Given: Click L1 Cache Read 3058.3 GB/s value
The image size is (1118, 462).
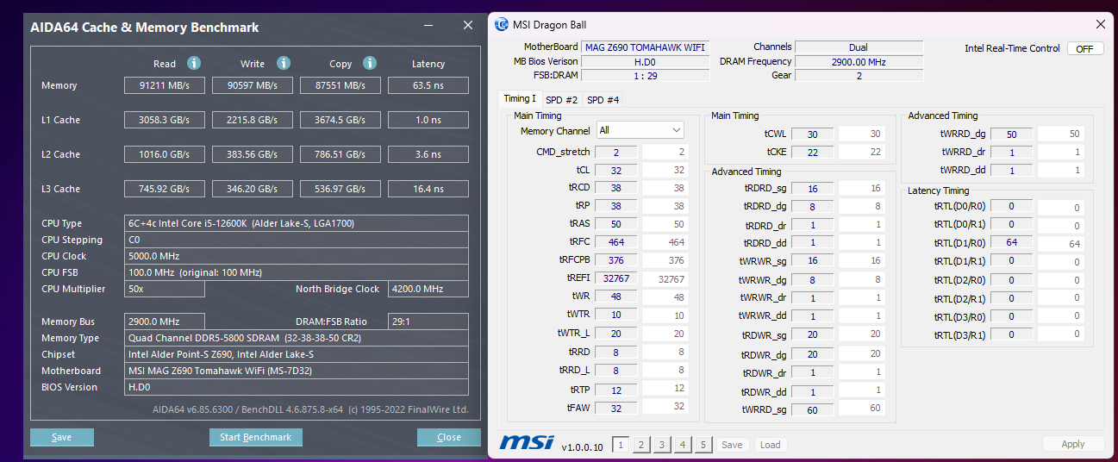Looking at the screenshot, I should (165, 120).
